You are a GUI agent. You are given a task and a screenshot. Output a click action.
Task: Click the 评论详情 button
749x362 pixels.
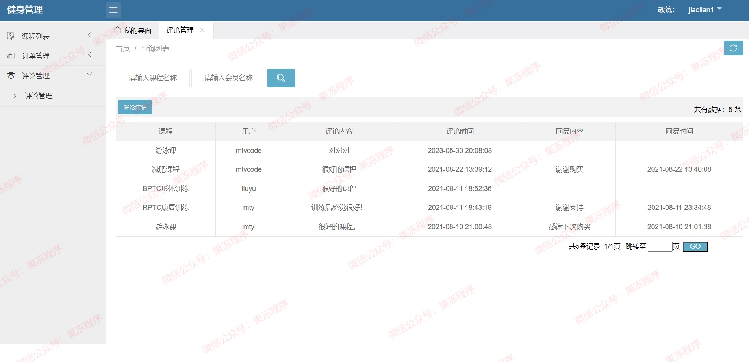tap(135, 107)
